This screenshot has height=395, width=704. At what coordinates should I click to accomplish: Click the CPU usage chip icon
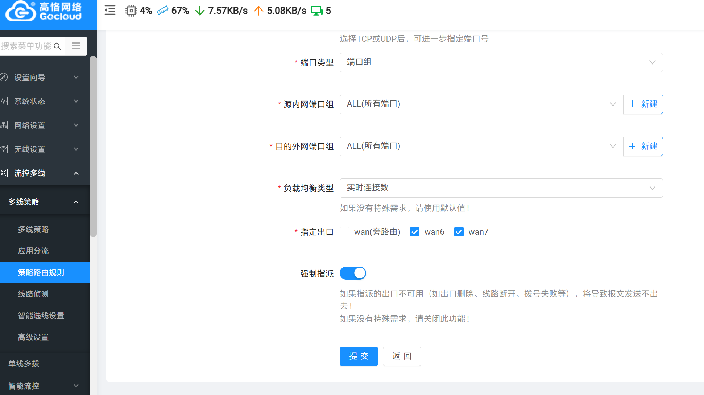click(x=131, y=11)
